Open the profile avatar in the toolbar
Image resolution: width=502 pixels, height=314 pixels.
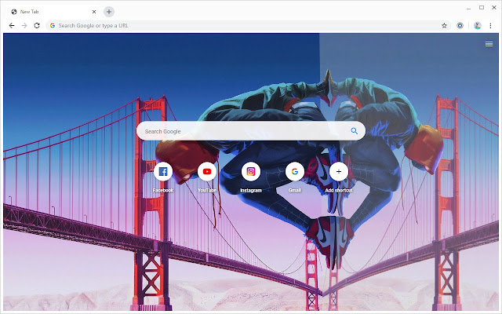tap(478, 26)
